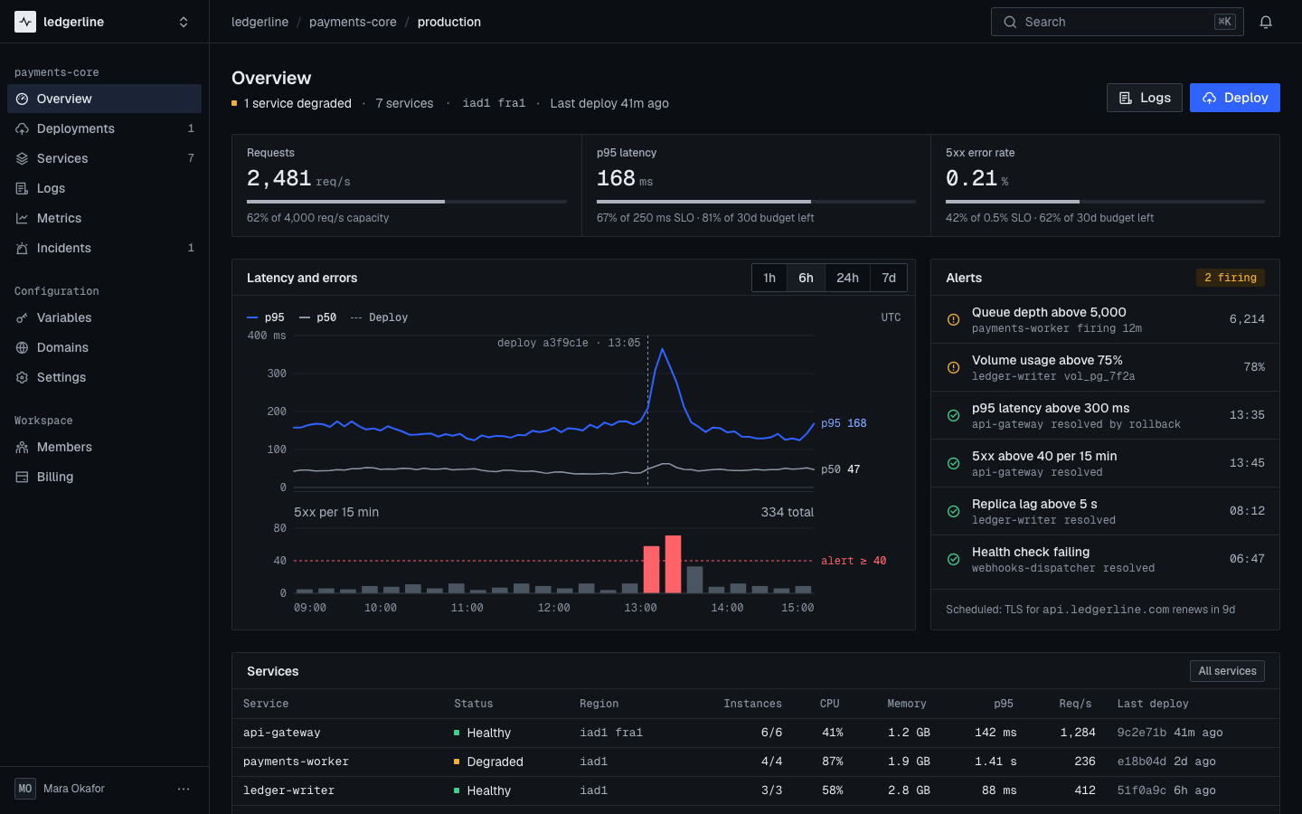Click the Deployments rocket icon in sidebar

[22, 128]
